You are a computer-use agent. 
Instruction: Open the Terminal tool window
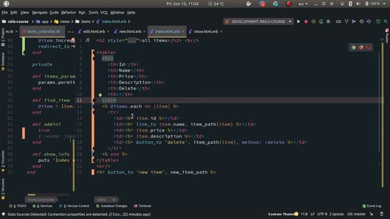point(143,206)
